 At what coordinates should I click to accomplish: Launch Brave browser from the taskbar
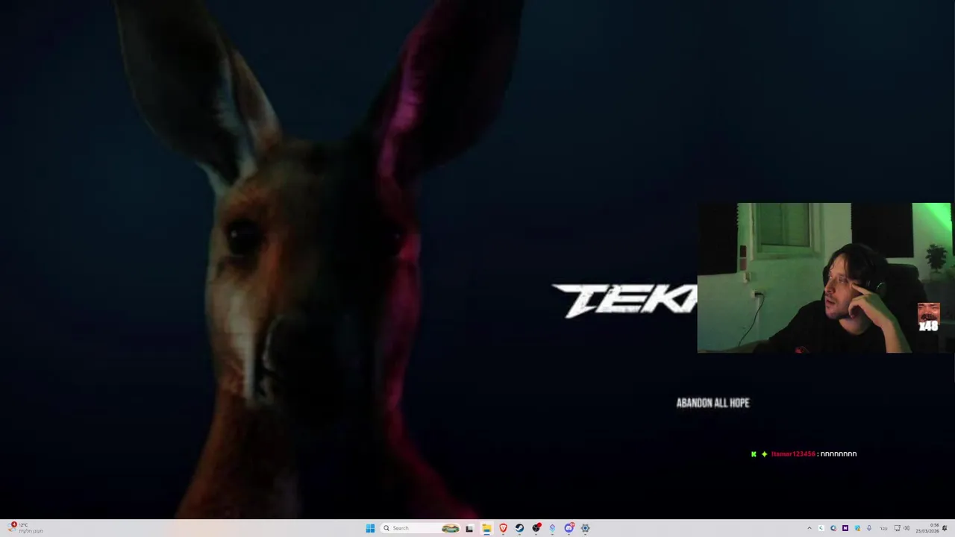(503, 528)
